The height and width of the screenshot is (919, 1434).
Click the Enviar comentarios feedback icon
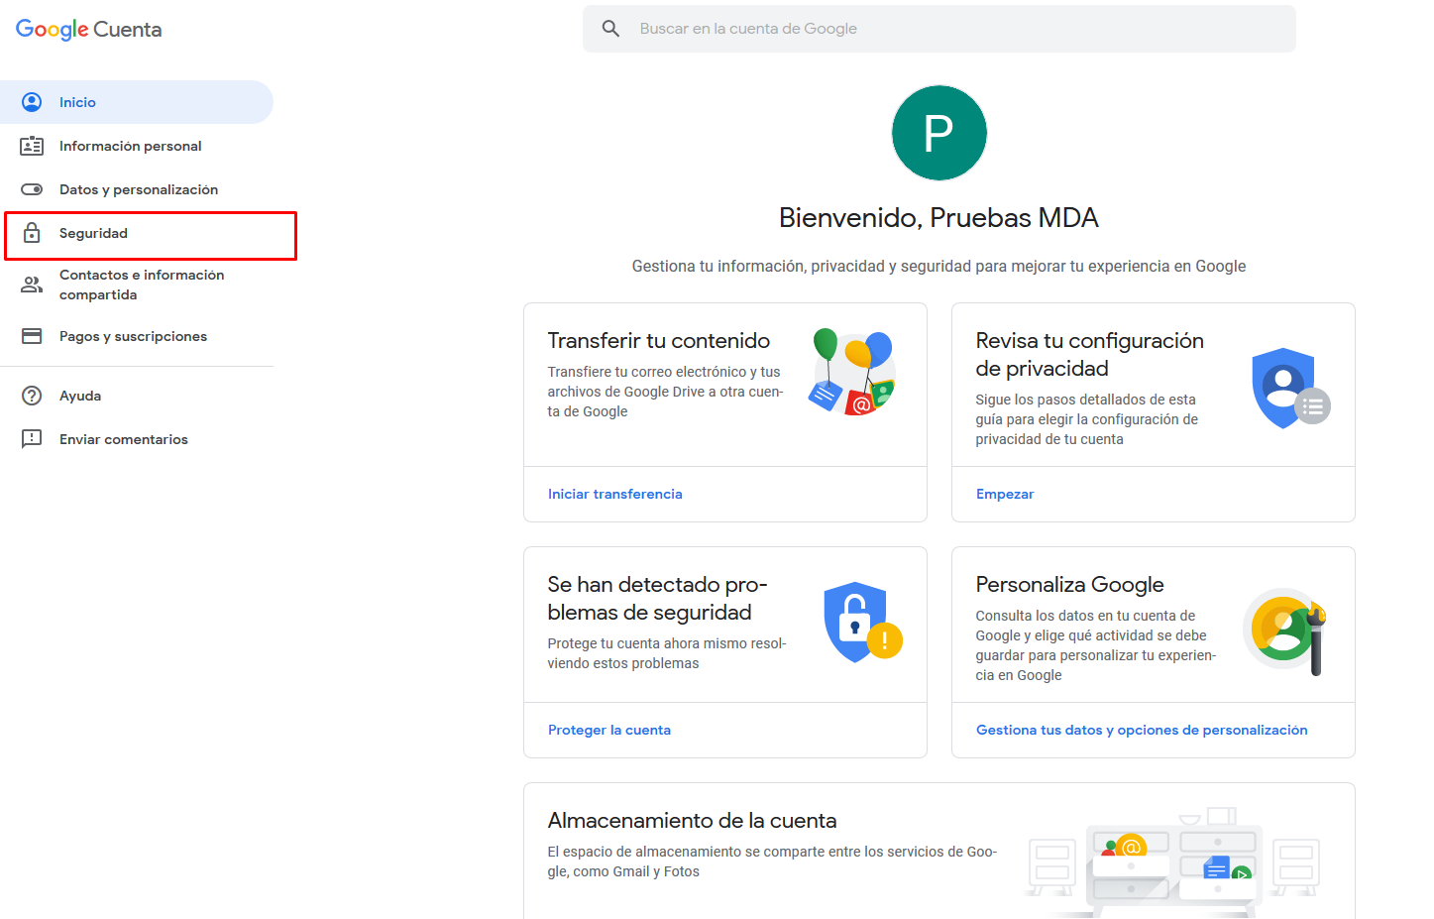coord(32,439)
